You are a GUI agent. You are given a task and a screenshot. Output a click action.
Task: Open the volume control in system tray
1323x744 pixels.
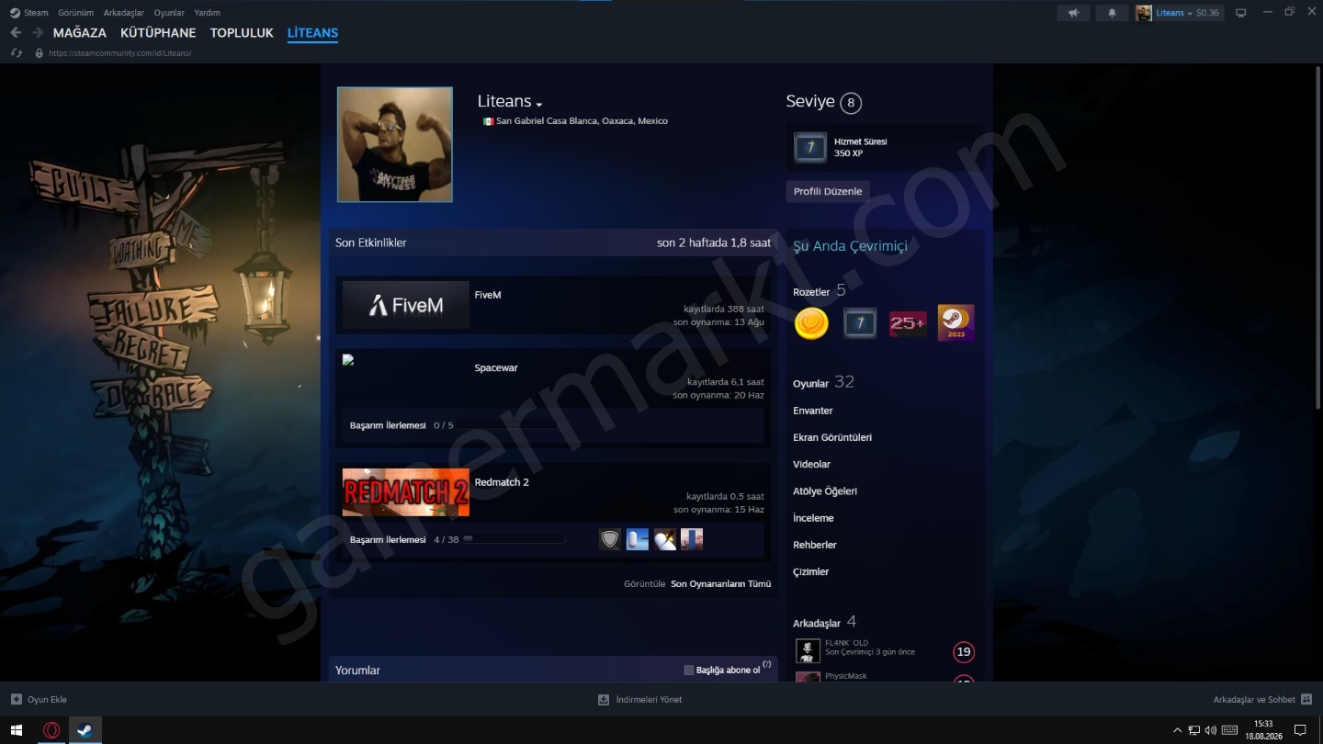(x=1211, y=730)
